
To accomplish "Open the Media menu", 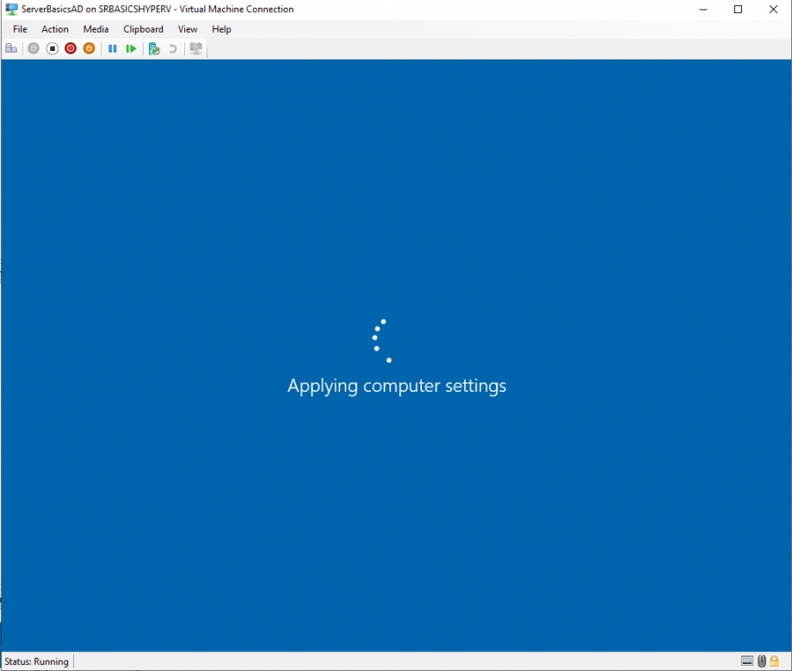I will [x=96, y=28].
